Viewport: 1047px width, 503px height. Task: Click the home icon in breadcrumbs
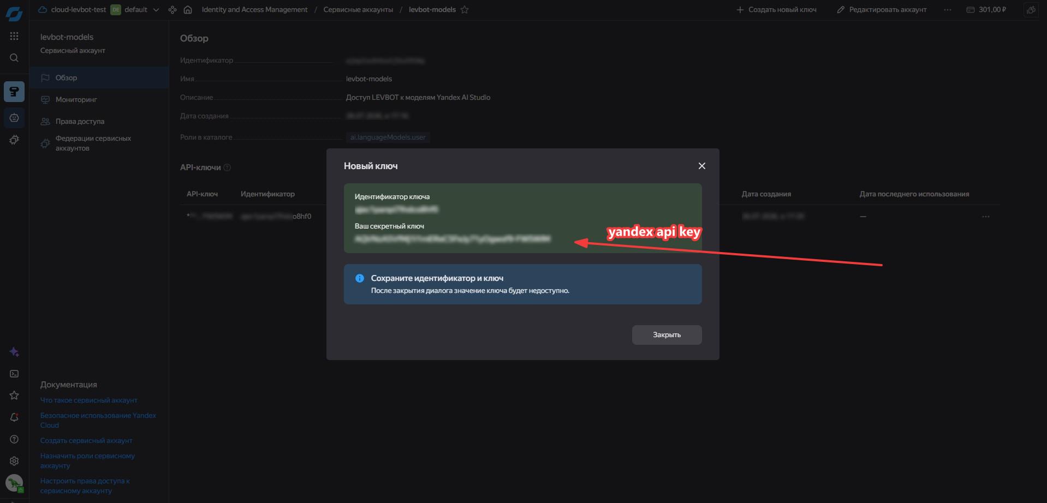pyautogui.click(x=188, y=10)
